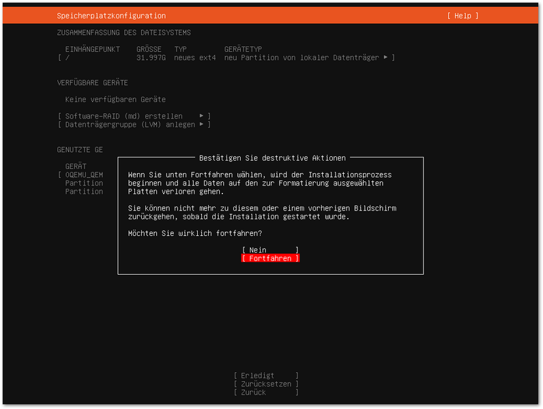Expand Datenträgergruppe (LVM) anlegen entry
The width and height of the screenshot is (543, 409).
(x=134, y=125)
